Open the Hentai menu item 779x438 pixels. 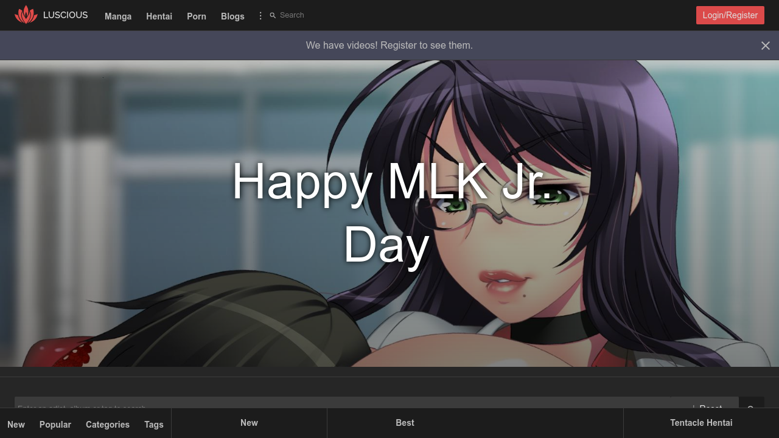pyautogui.click(x=159, y=16)
